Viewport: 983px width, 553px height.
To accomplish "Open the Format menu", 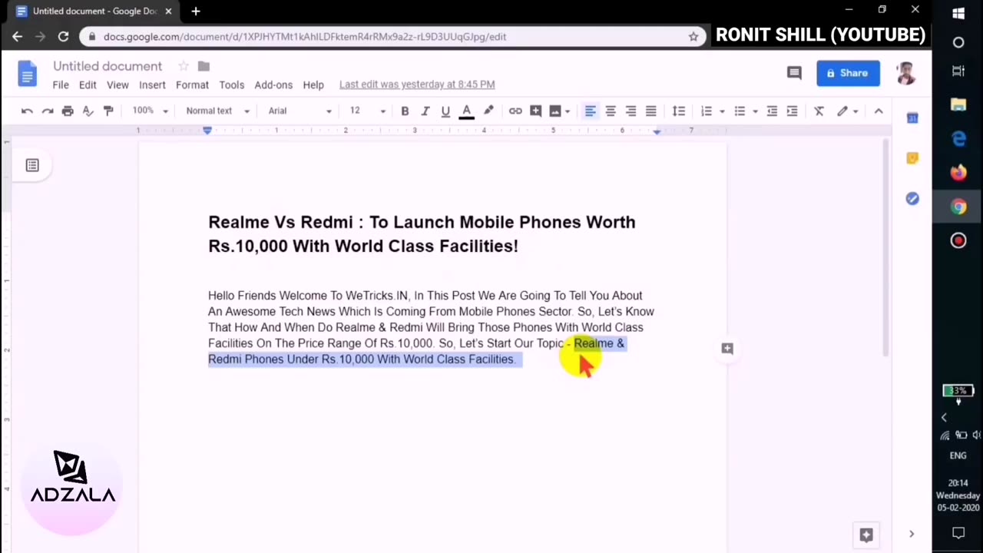I will pos(192,84).
